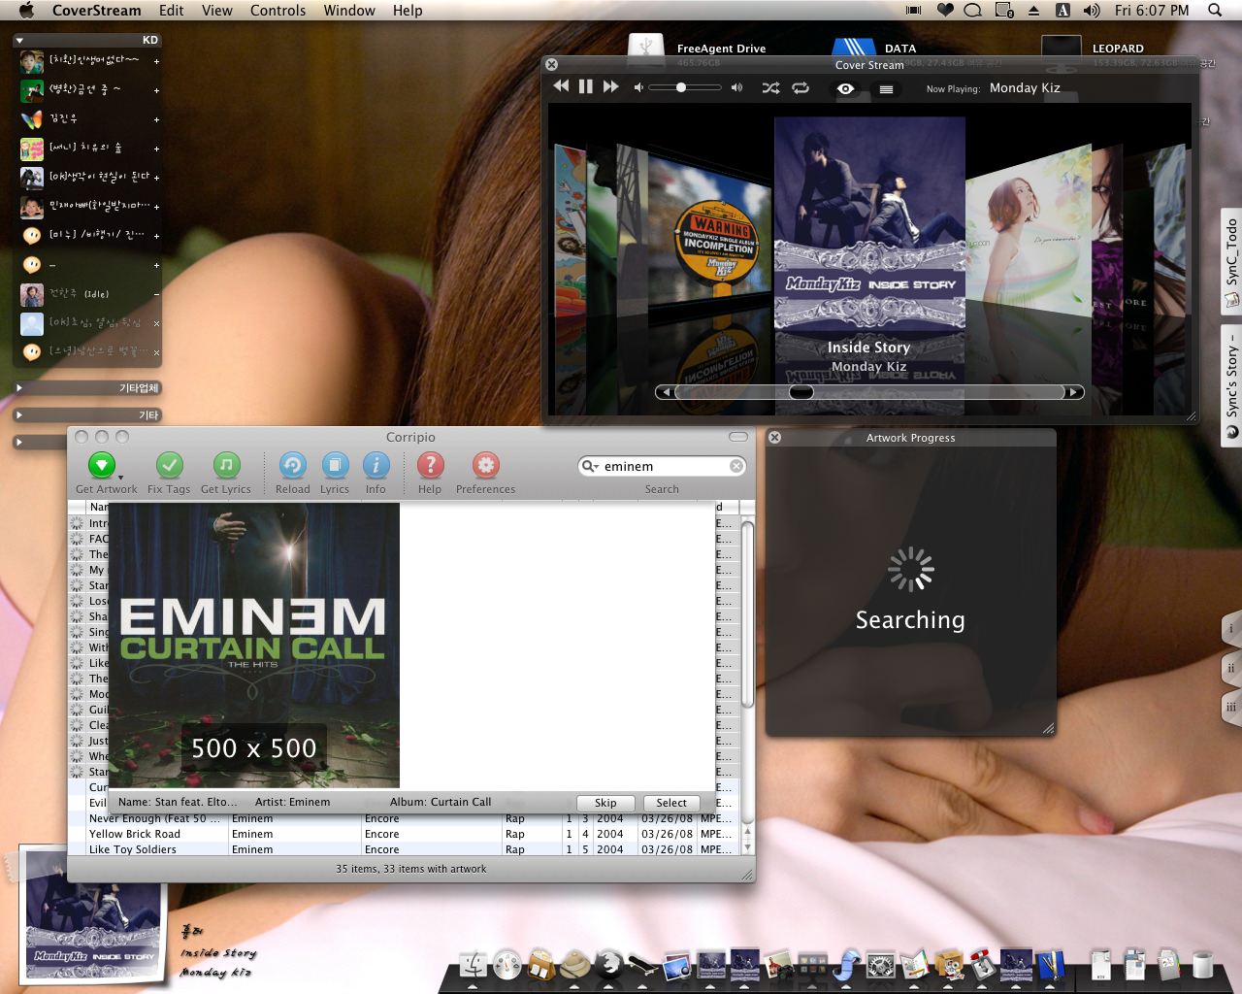The image size is (1242, 994).
Task: Click the side tab labeled ii
Action: [1231, 668]
